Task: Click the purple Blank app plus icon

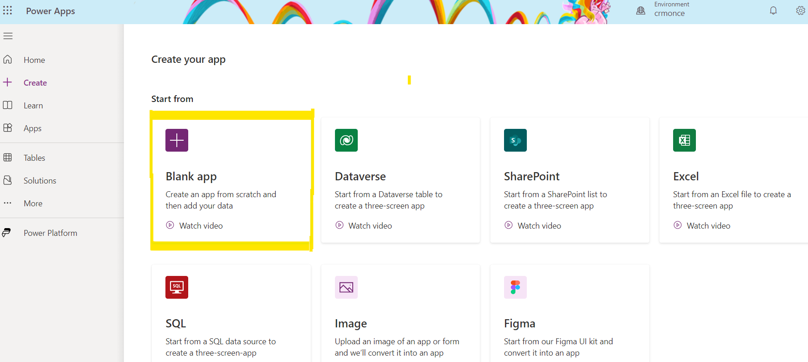Action: tap(177, 140)
